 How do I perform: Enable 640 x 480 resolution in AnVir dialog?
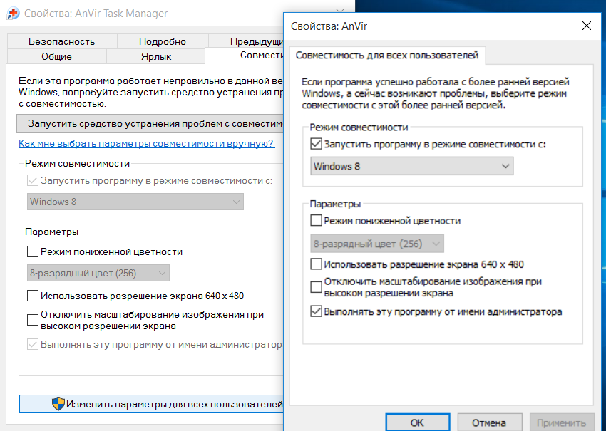[x=317, y=264]
